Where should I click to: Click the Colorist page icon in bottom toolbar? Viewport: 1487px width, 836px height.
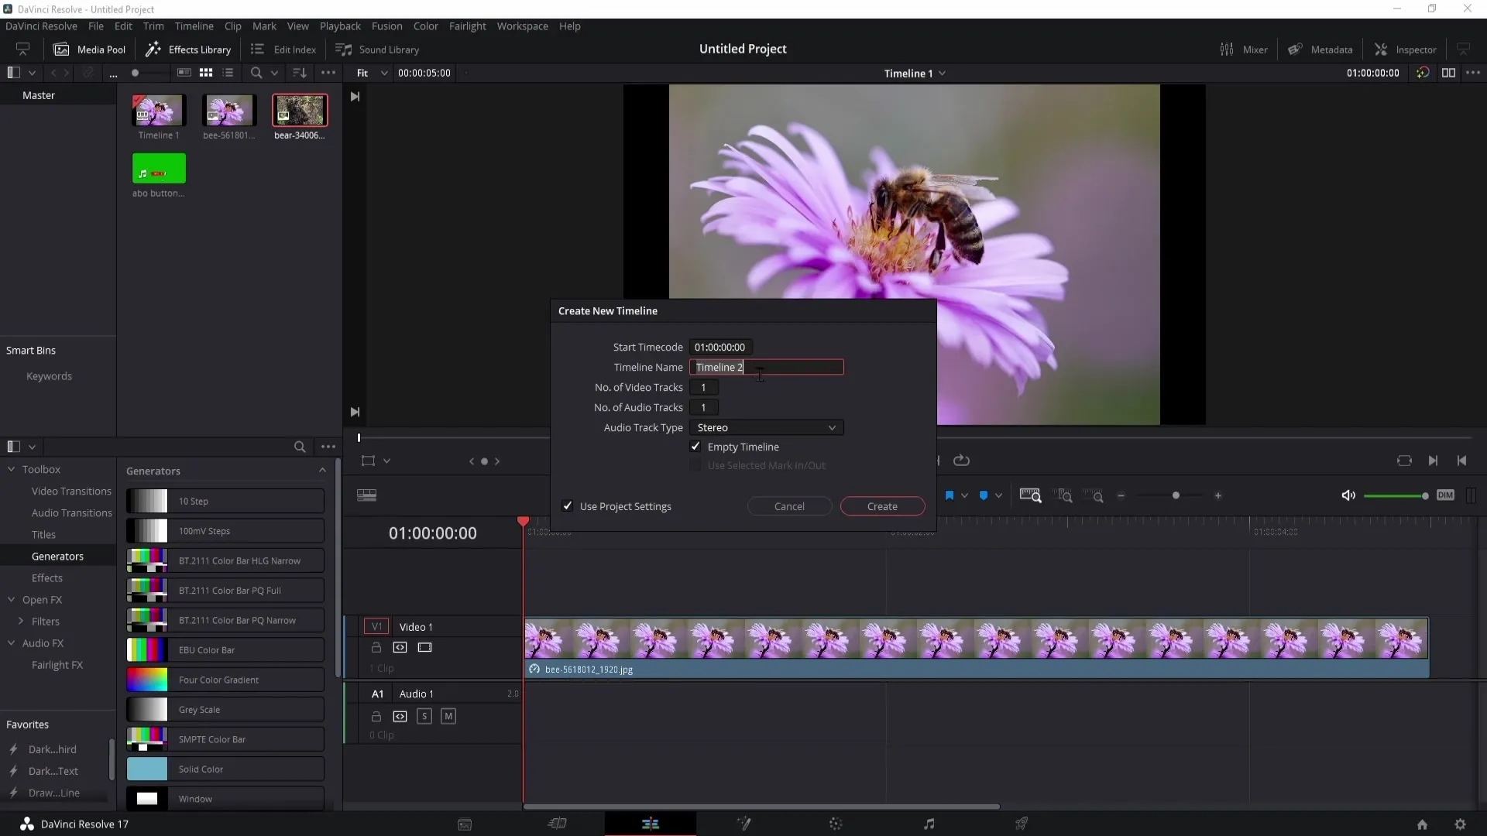[x=836, y=824]
